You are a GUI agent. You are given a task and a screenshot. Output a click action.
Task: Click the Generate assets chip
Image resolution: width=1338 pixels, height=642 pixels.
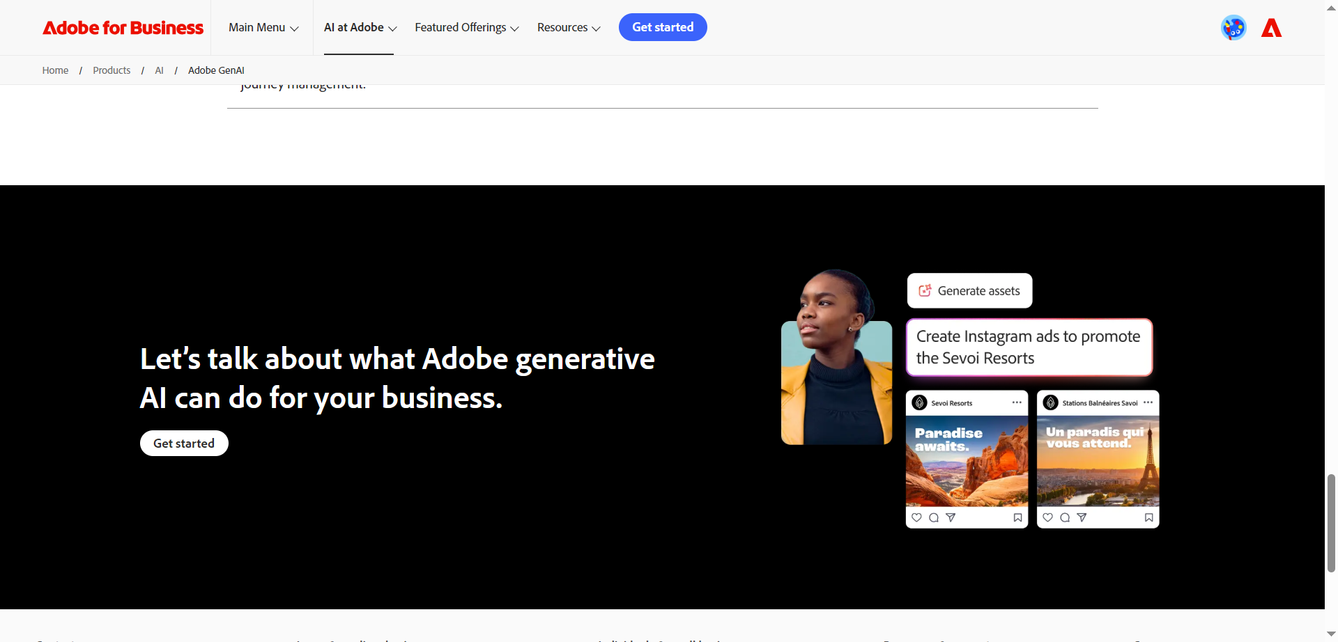point(969,291)
